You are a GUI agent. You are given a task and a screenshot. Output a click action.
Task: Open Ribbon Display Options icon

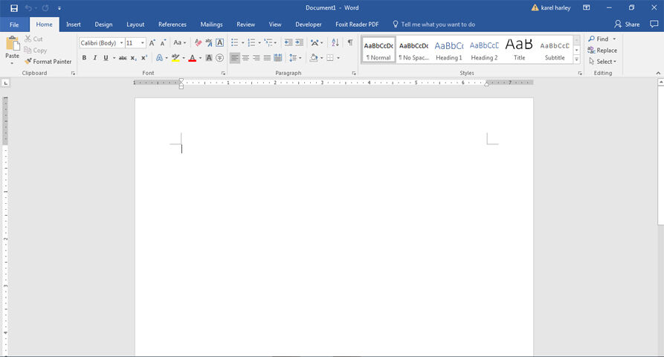(587, 7)
